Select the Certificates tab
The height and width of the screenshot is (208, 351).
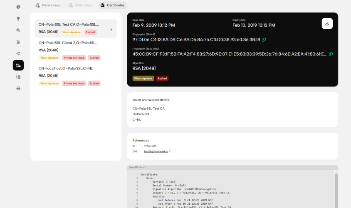(x=113, y=5)
